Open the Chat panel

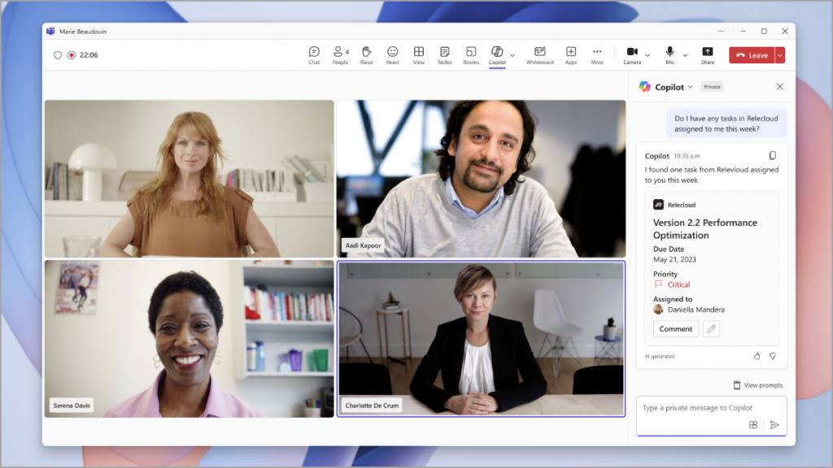coord(314,55)
